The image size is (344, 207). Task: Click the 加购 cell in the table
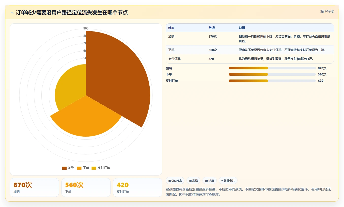171,37
